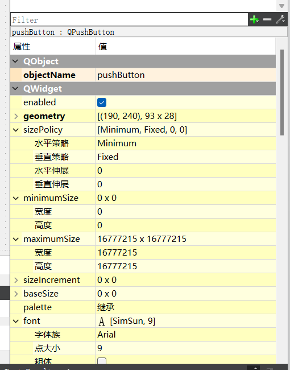Select the palette property label

[38, 307]
